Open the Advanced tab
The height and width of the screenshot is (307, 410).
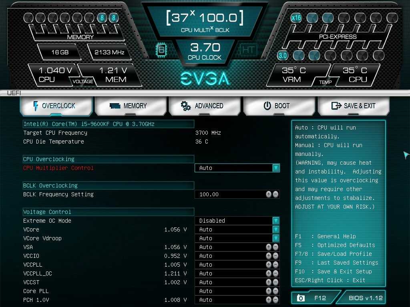[204, 106]
